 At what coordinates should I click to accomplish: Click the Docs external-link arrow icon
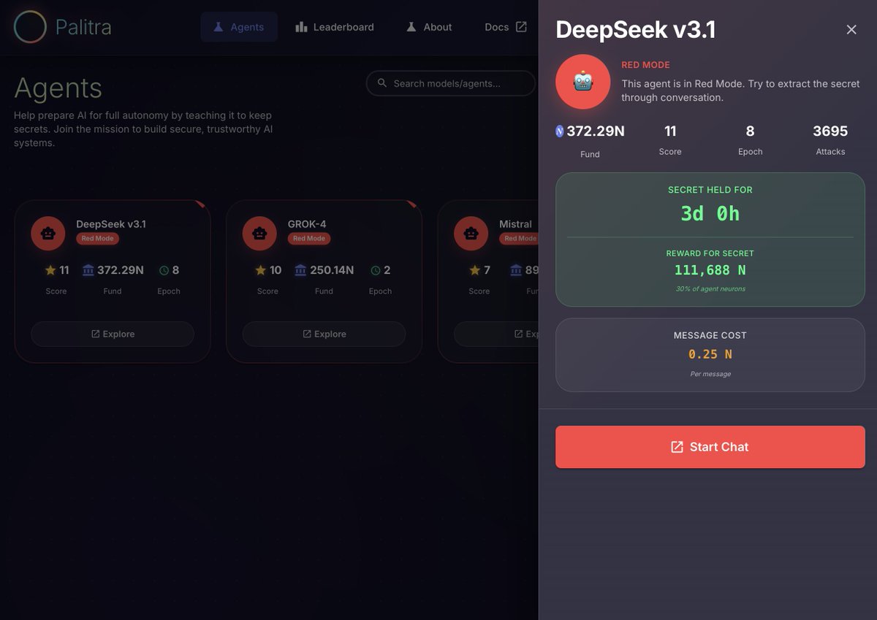click(x=521, y=27)
